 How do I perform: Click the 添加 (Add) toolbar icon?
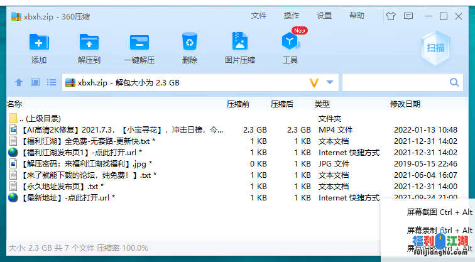point(38,42)
